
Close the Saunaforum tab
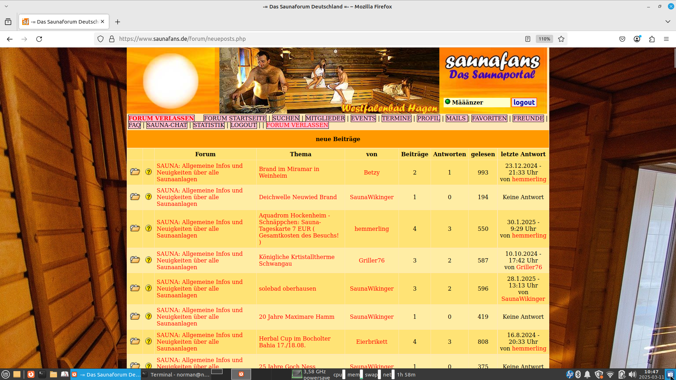pyautogui.click(x=102, y=21)
